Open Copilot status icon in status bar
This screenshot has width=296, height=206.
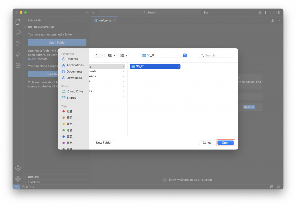(x=271, y=187)
